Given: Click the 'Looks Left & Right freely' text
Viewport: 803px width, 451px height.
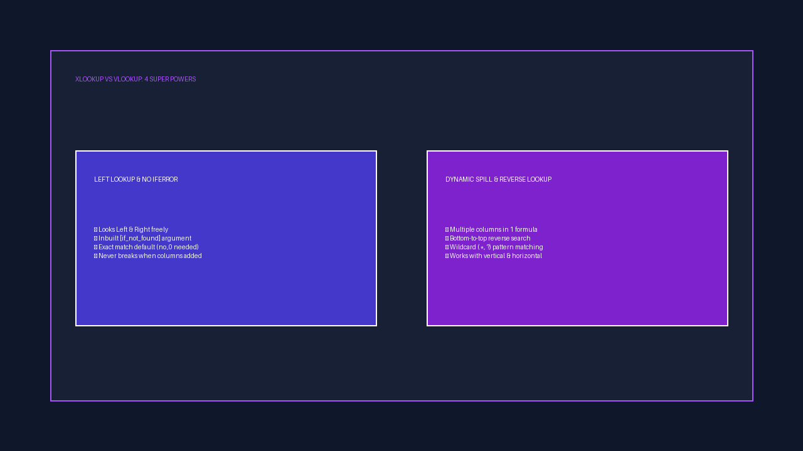Looking at the screenshot, I should click(x=133, y=230).
